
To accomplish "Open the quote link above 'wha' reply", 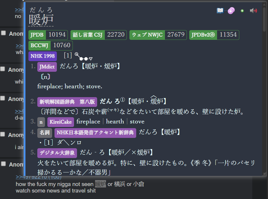I will [20, 46].
